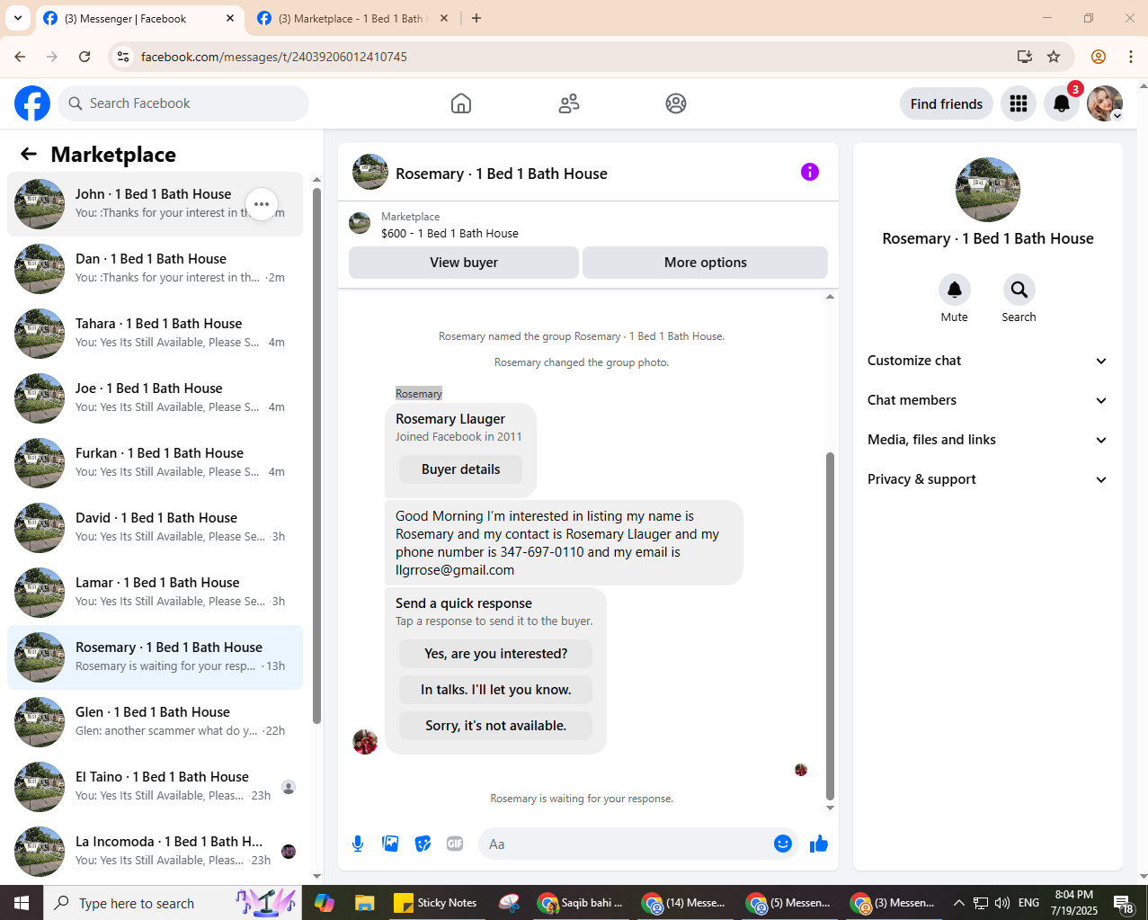Click the Find friends button
Screen dimensions: 1148x920
[947, 103]
